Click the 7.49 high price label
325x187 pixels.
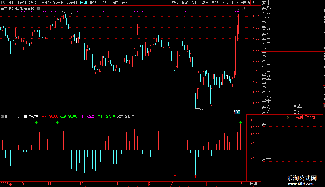pyautogui.click(x=69, y=13)
